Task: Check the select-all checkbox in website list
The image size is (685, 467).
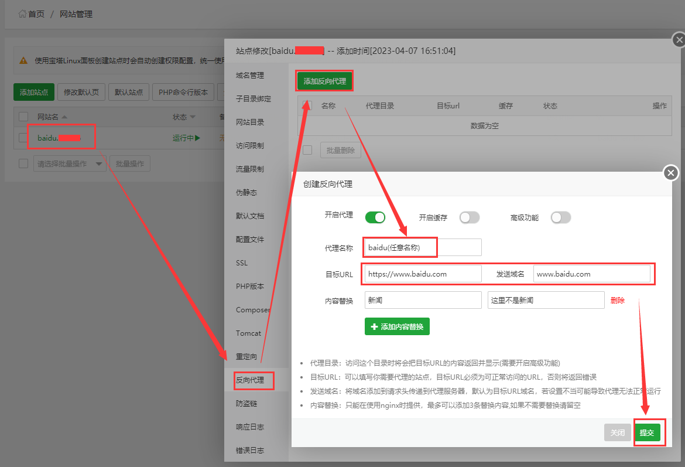Action: [23, 117]
